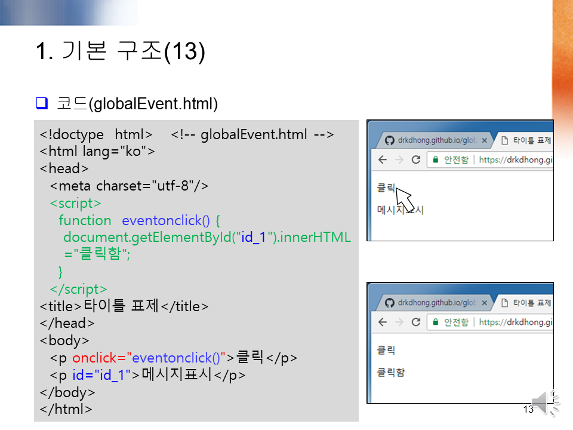Click page icon of 타이틀 표제 tab, upper browser

pyautogui.click(x=505, y=140)
